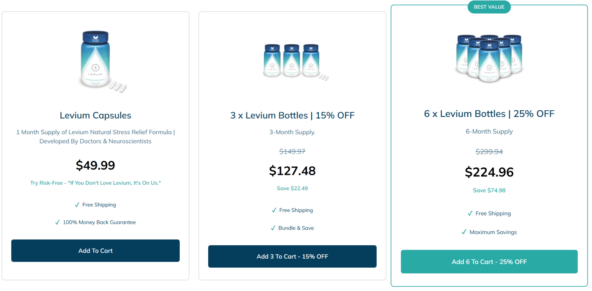This screenshot has width=592, height=291.
Task: Select the 3-Month Supply label
Action: 292,132
